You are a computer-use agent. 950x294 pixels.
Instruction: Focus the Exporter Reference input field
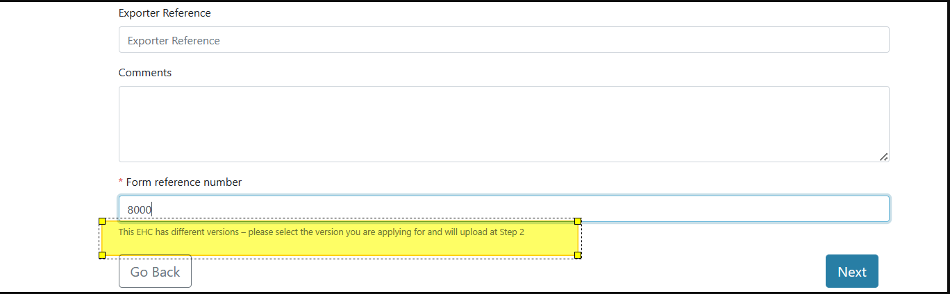tap(504, 40)
